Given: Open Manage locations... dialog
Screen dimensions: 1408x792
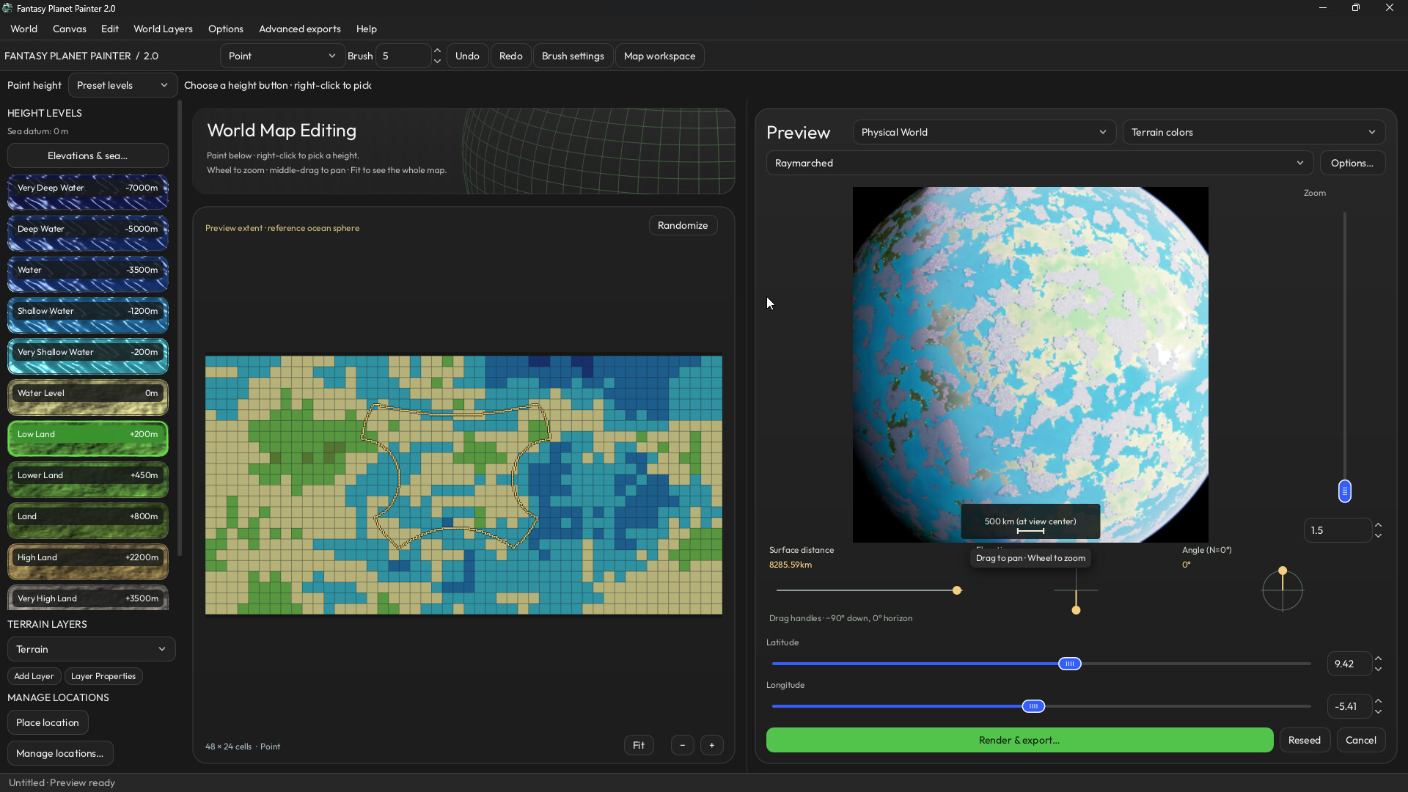Looking at the screenshot, I should [x=60, y=753].
